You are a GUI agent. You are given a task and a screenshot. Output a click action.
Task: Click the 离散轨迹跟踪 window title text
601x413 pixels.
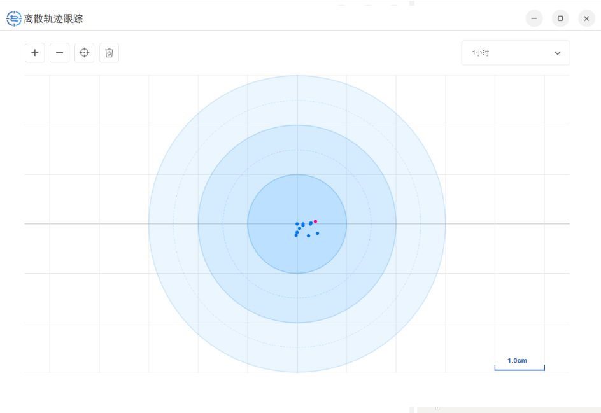(x=53, y=19)
